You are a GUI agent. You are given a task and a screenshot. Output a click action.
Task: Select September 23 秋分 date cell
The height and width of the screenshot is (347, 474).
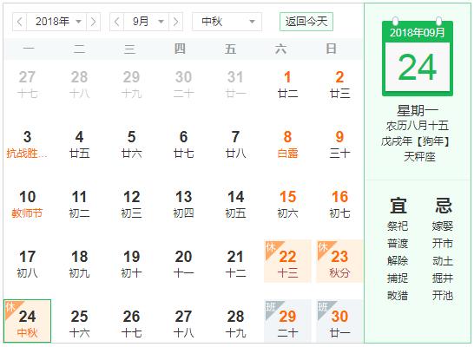click(339, 261)
